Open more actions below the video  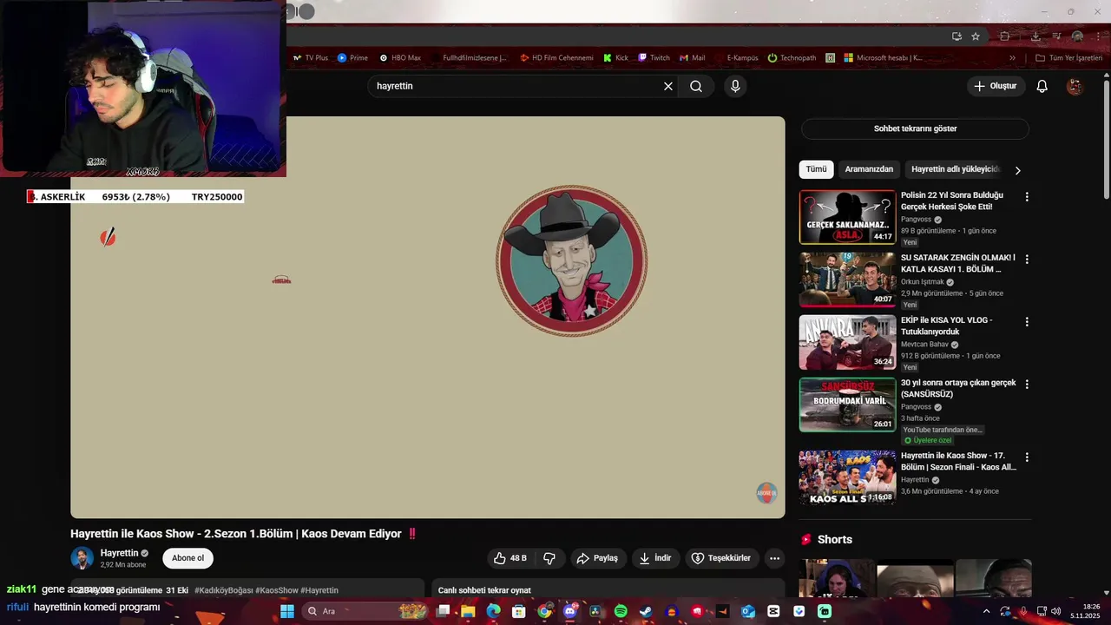775,558
